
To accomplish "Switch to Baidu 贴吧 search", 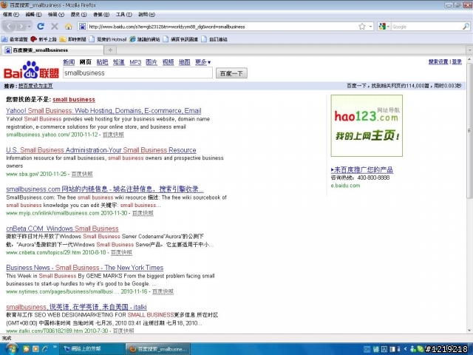I will [x=102, y=62].
